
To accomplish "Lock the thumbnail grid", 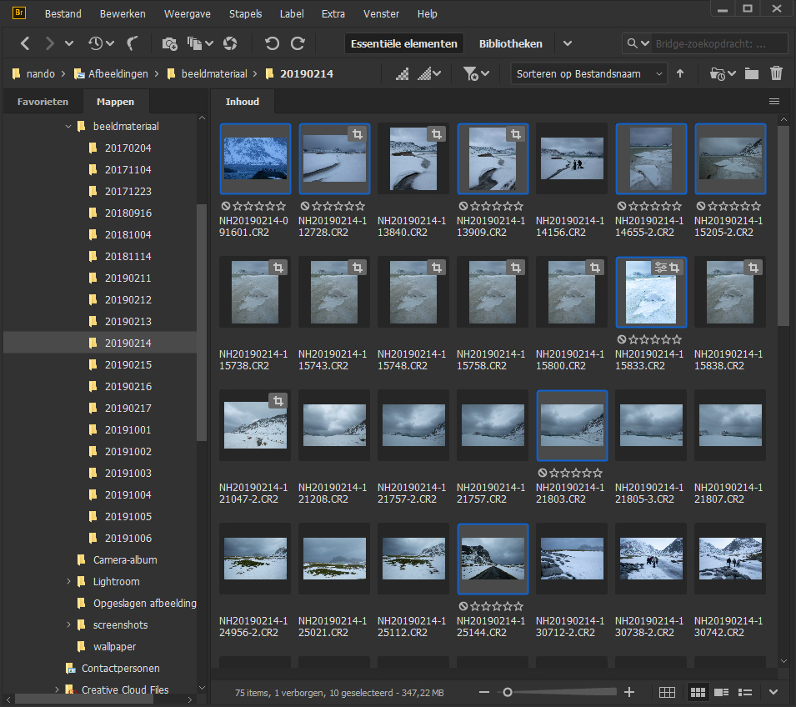I will tap(667, 692).
